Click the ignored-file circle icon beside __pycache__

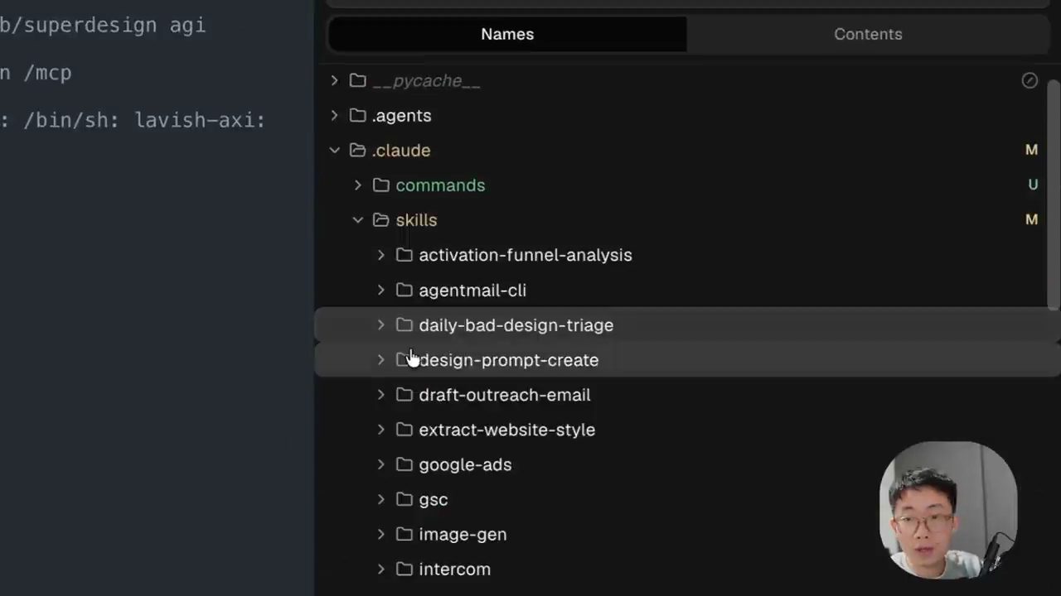click(x=1030, y=80)
